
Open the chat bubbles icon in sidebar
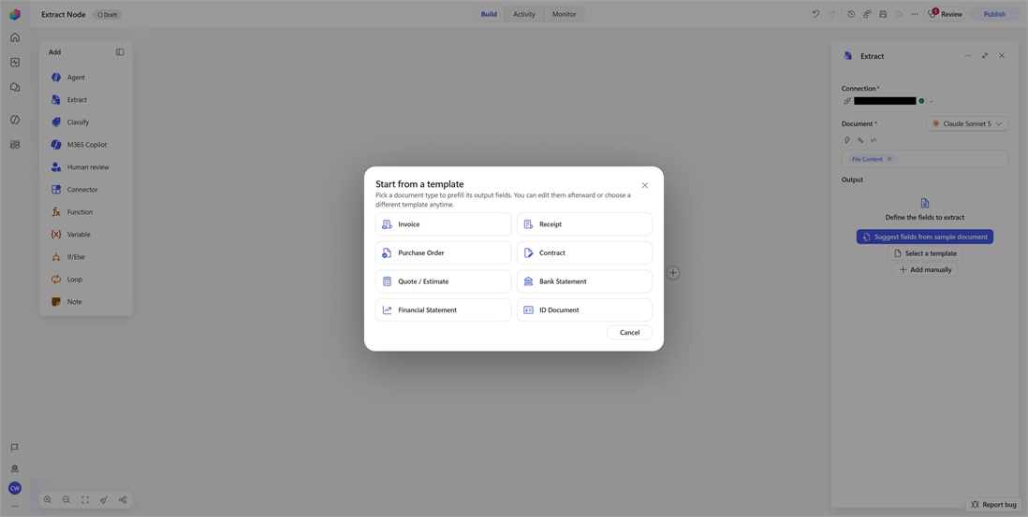click(15, 87)
